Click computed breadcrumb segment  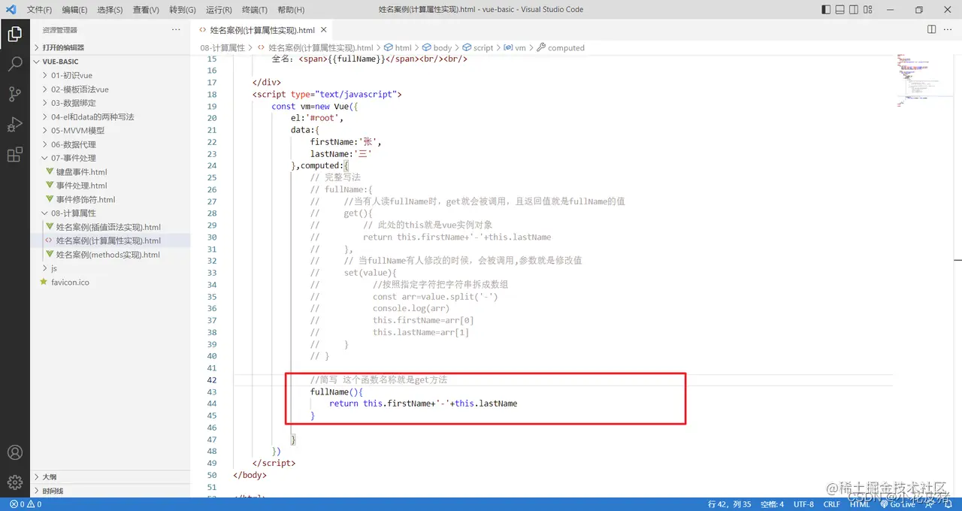561,47
